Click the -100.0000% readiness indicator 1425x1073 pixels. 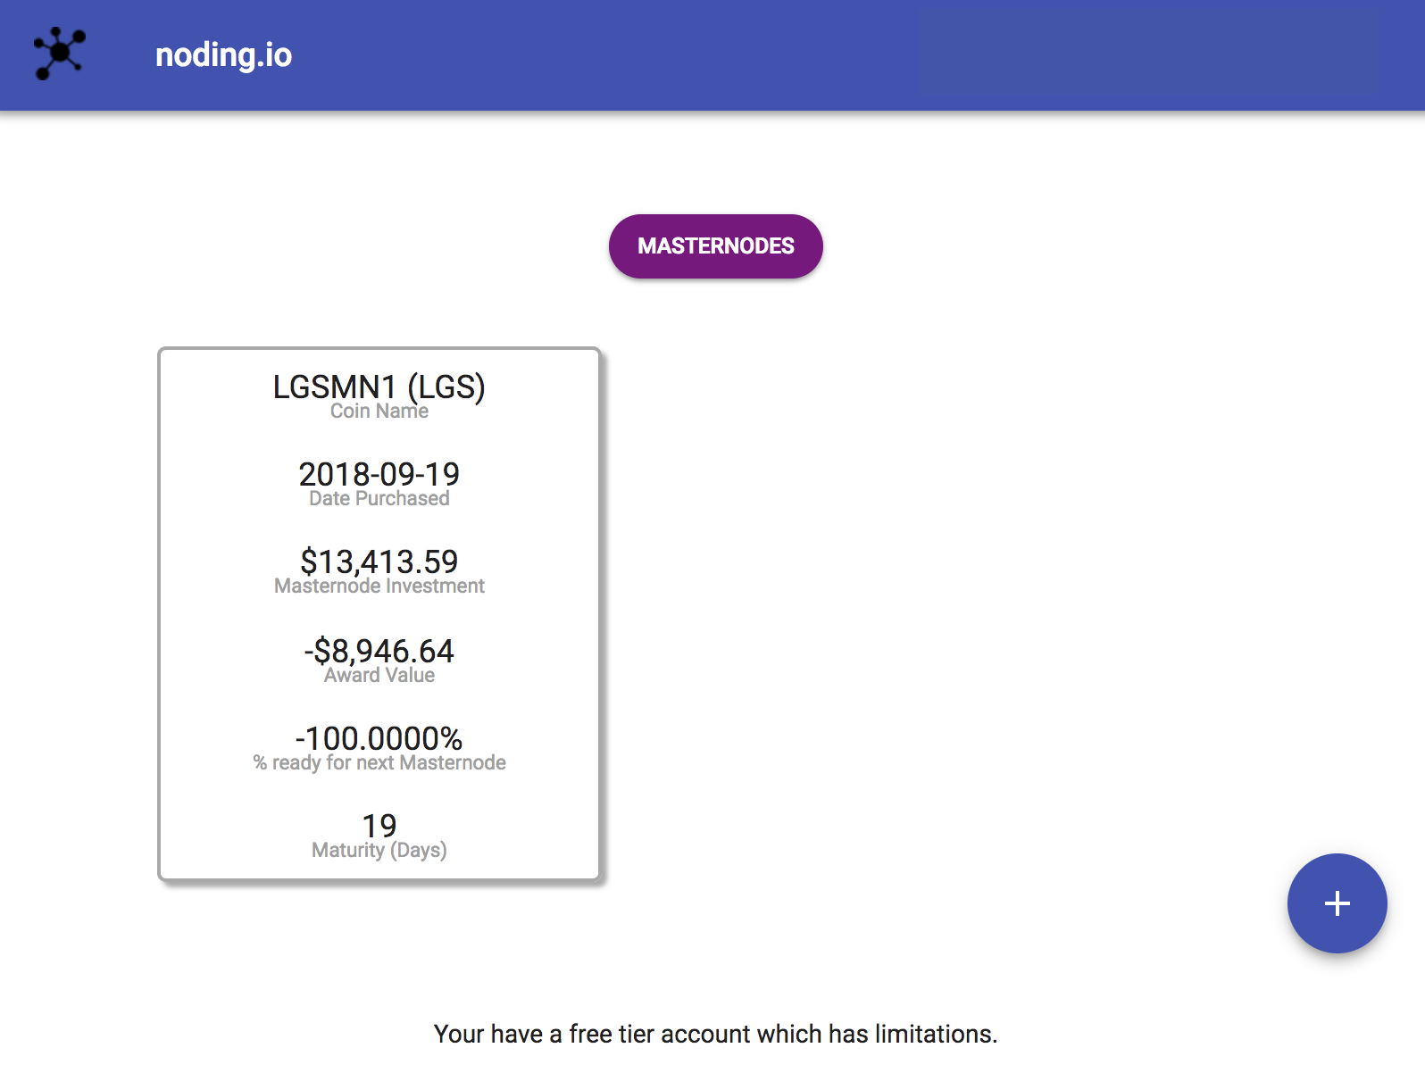pyautogui.click(x=379, y=738)
